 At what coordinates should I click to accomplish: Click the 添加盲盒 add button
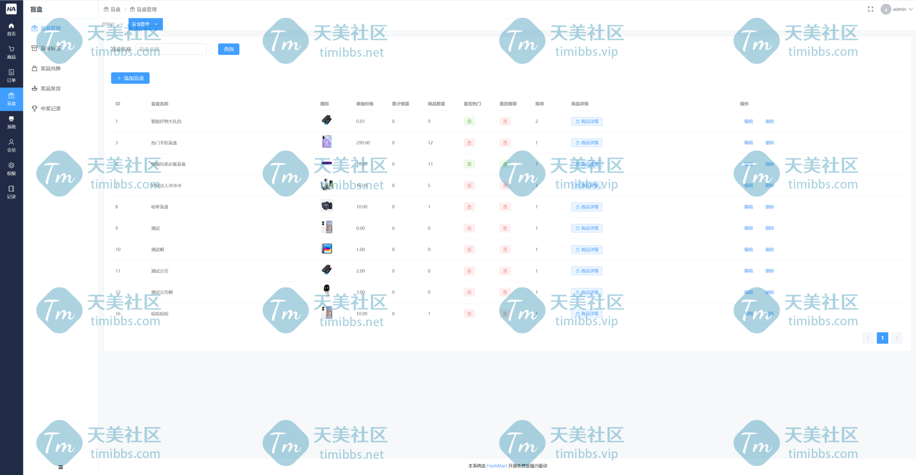point(130,78)
